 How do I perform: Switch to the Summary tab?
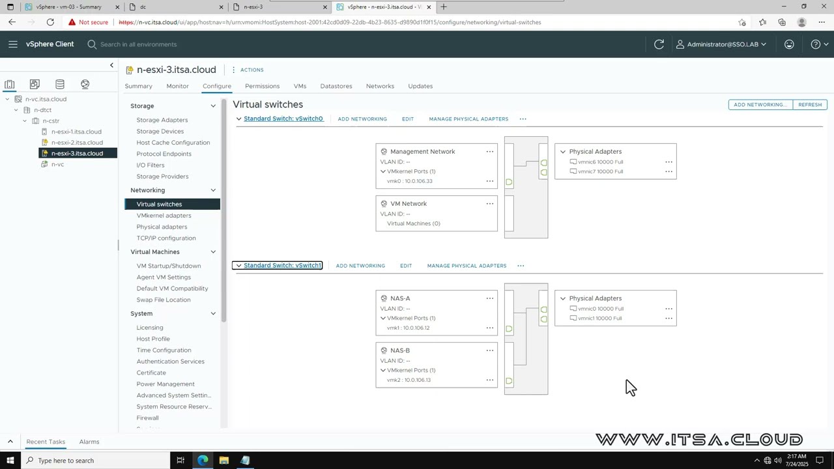(139, 86)
